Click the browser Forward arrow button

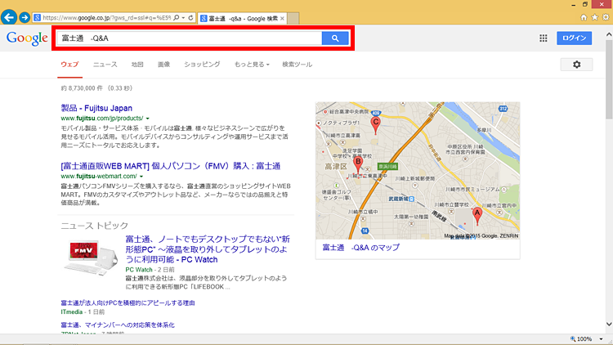pos(25,16)
